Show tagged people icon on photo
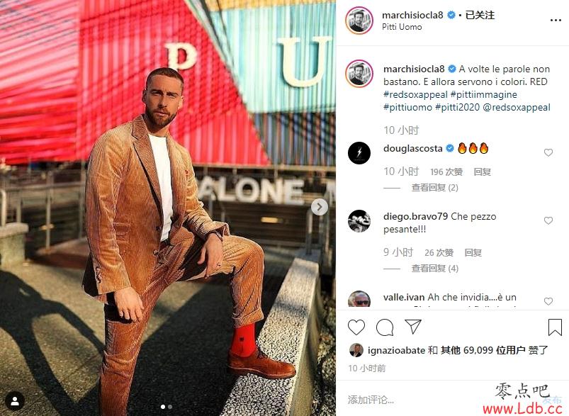Viewport: 569px width, 416px height. click(15, 401)
